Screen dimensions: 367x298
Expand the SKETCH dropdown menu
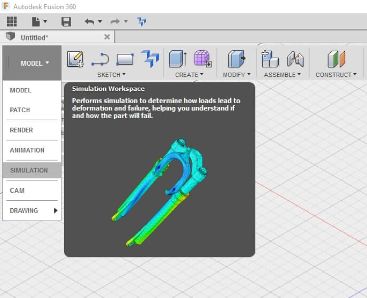coord(111,75)
